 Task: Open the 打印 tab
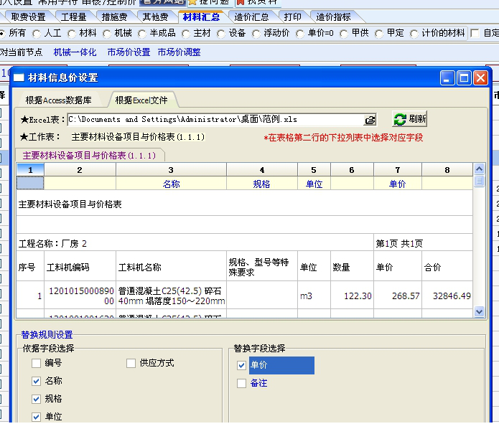point(292,16)
